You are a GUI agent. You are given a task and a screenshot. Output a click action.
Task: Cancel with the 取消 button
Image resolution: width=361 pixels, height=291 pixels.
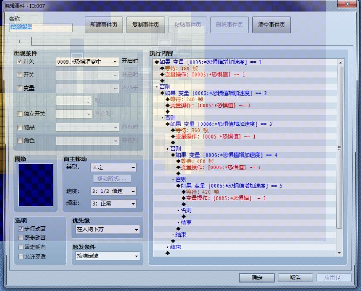tap(295, 278)
